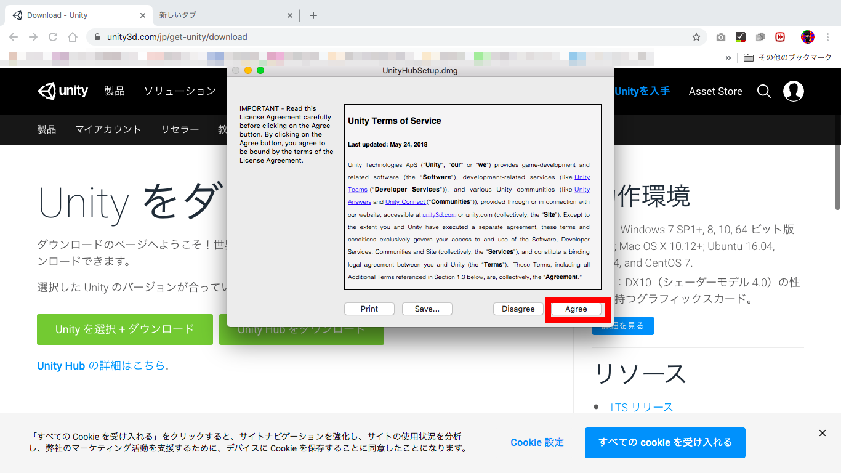Expand hidden bookmarks with » chevron
Viewport: 841px width, 473px height.
point(728,57)
